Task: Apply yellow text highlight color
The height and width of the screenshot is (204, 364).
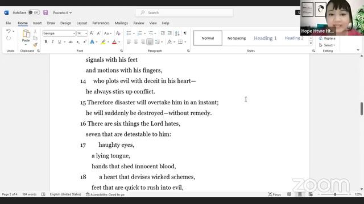Action: (104, 42)
